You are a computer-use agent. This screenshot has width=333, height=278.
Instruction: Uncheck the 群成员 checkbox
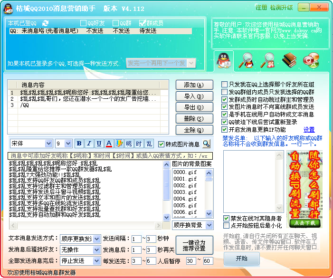[x=143, y=23]
